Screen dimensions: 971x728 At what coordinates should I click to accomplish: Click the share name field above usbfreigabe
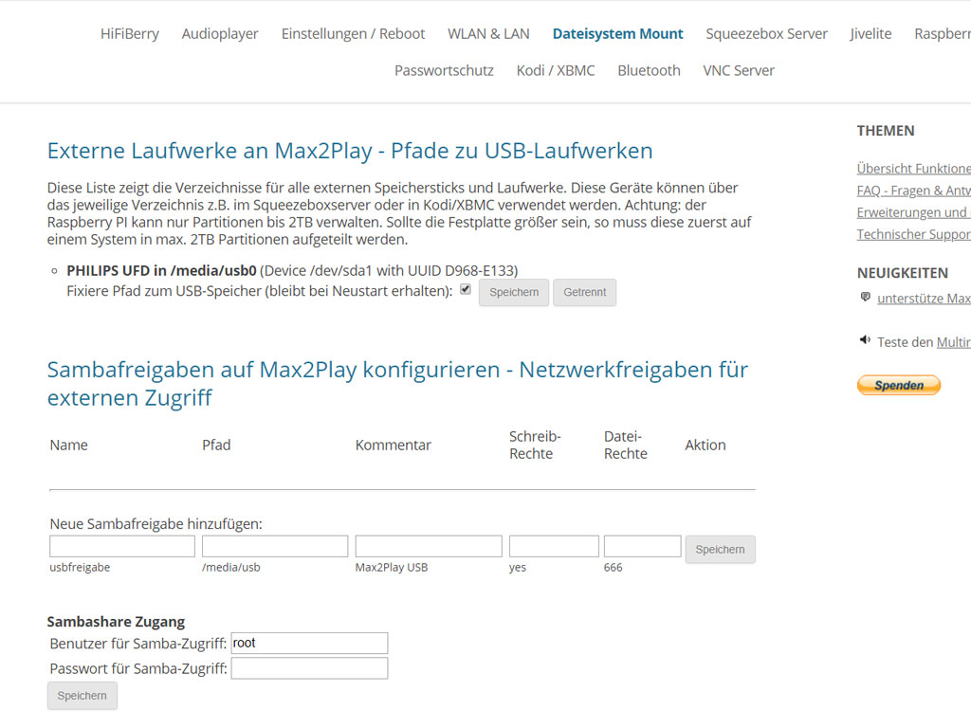[122, 546]
